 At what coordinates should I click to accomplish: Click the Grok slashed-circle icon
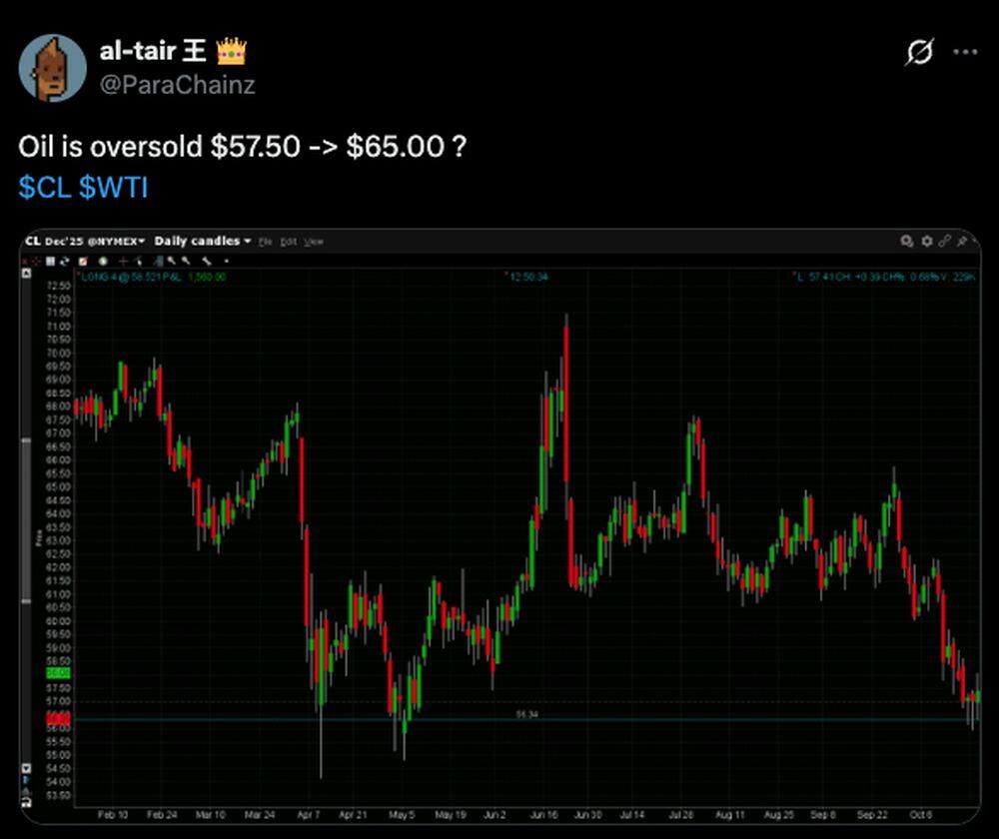[918, 53]
